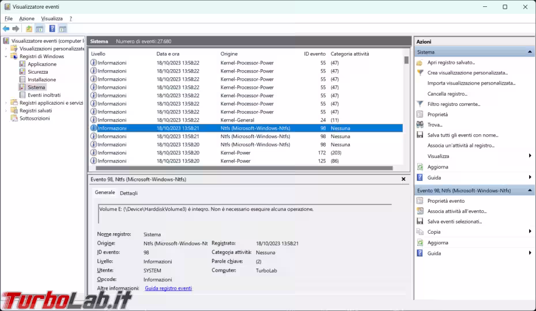536x311 pixels.
Task: Click the event list horizontal scrollbar
Action: coord(244,168)
